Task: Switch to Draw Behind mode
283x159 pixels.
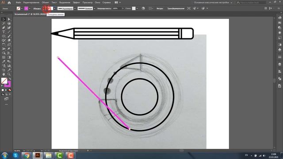Action: [6, 94]
